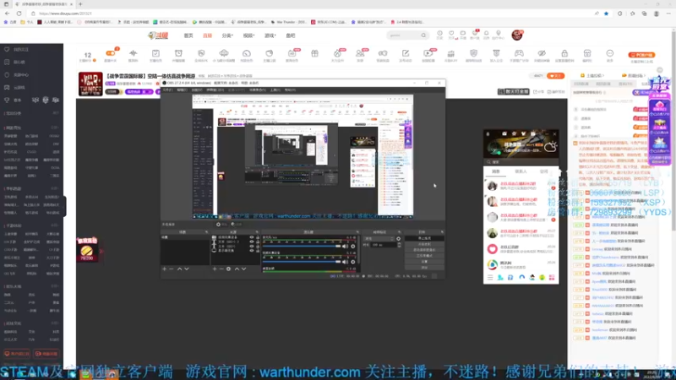Image resolution: width=676 pixels, height=380 pixels.
Task: Click the history clock icon in Douyu header
Action: point(439,33)
